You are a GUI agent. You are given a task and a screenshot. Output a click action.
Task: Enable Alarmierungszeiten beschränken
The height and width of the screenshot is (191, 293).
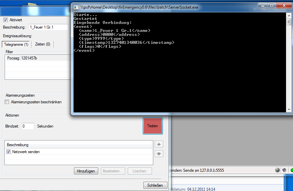[x=7, y=102]
